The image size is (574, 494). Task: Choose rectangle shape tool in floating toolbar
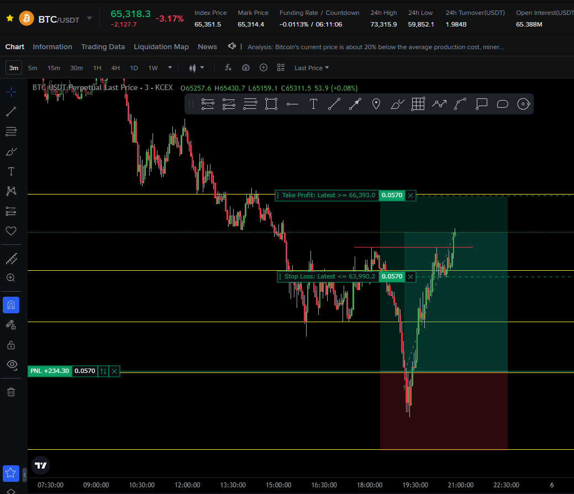pos(271,104)
